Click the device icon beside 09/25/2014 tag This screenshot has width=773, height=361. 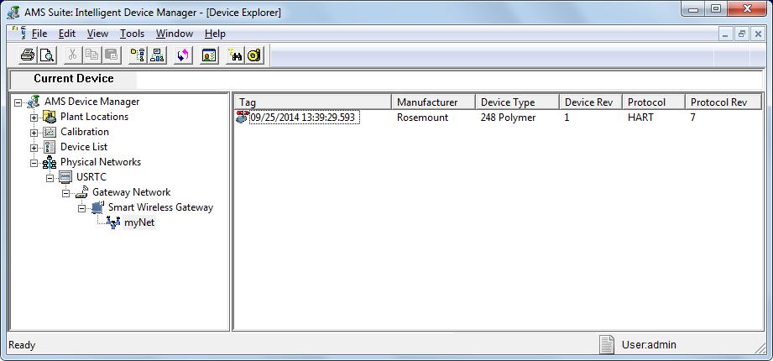click(242, 118)
